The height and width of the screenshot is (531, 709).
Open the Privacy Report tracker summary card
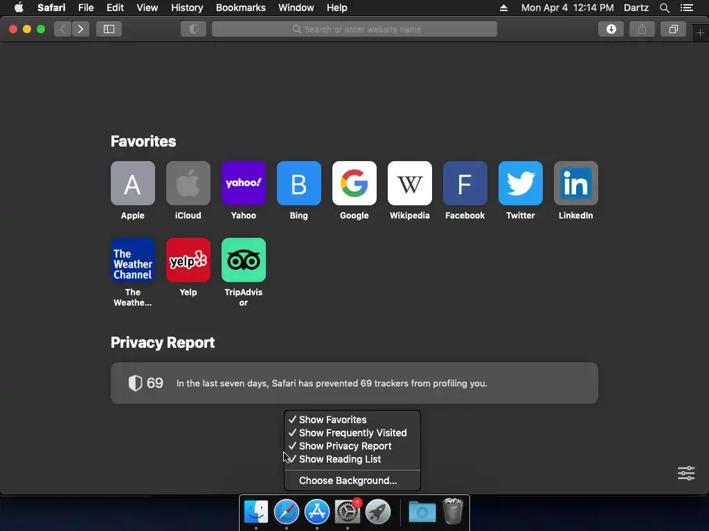pyautogui.click(x=354, y=383)
